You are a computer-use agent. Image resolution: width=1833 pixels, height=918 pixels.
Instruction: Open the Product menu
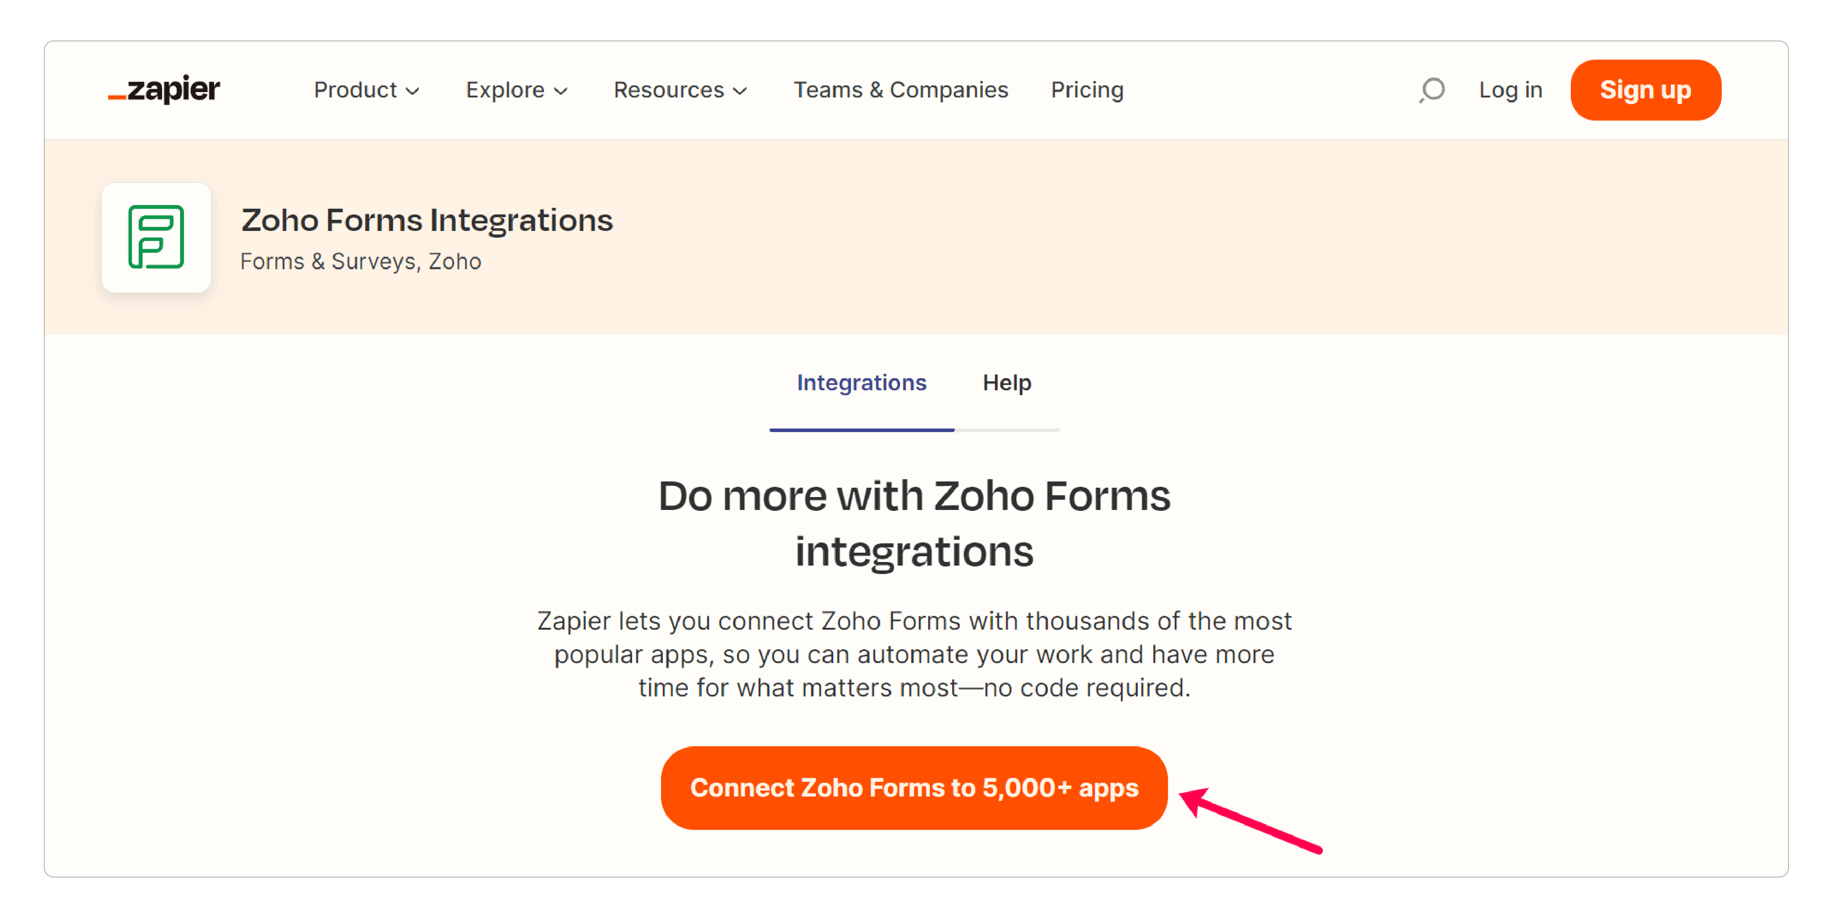click(x=366, y=90)
